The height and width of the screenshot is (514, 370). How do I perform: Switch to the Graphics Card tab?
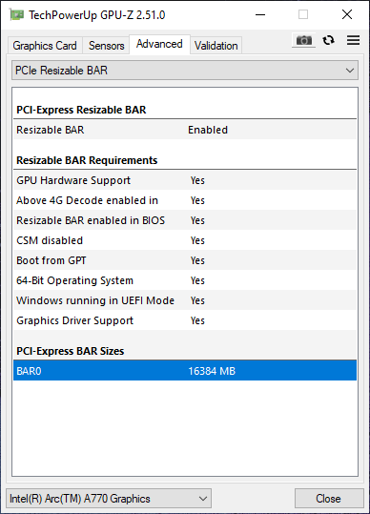click(45, 46)
